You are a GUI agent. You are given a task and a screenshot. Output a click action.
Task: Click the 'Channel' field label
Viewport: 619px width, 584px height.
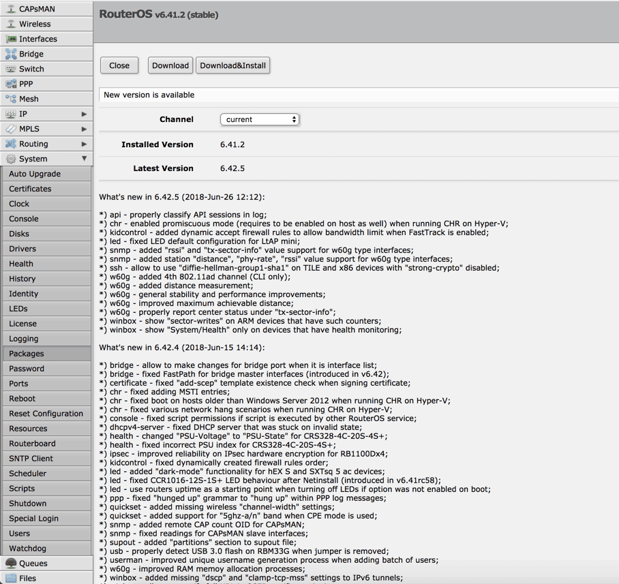pyautogui.click(x=177, y=119)
